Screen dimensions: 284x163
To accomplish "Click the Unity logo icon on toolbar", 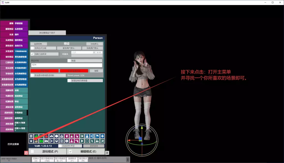I will click(93, 136).
